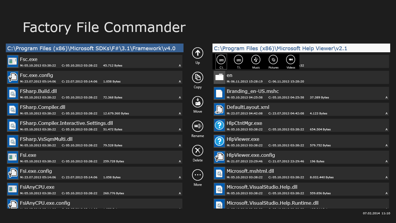Click the 12.679.360 Bytes size value

click(116, 113)
